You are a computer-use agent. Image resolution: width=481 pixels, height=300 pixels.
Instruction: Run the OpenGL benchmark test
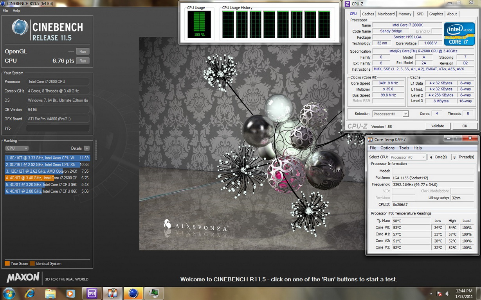pos(83,52)
